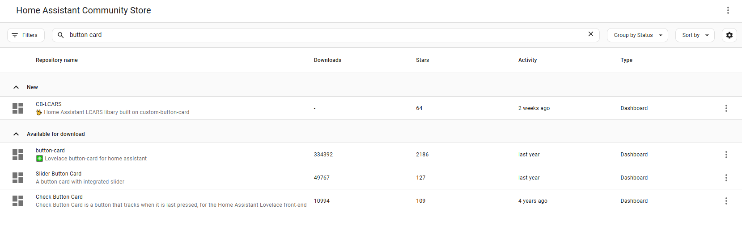Click the dashboard icon beside button-card
The width and height of the screenshot is (742, 229).
18,155
